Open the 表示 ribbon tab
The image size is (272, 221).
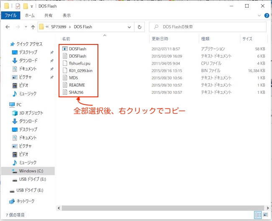click(x=67, y=16)
